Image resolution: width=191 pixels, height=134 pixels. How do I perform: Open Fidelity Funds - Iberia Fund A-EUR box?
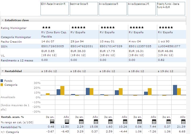171,9
